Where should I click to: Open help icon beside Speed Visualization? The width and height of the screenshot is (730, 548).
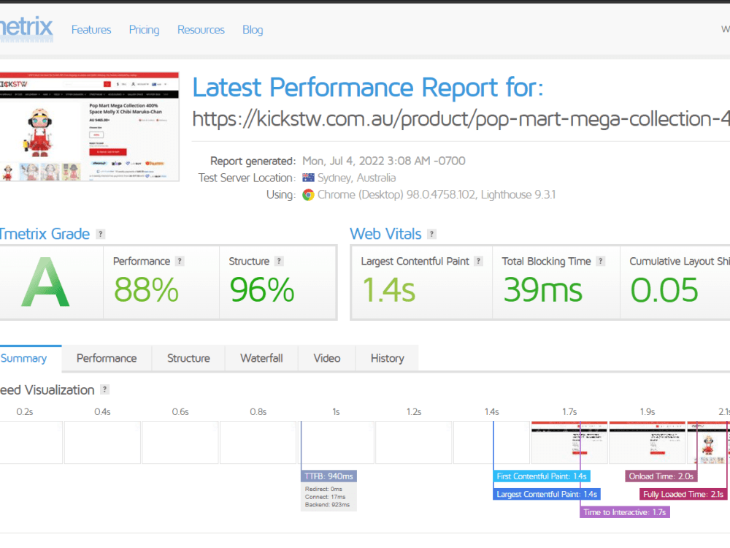click(104, 389)
